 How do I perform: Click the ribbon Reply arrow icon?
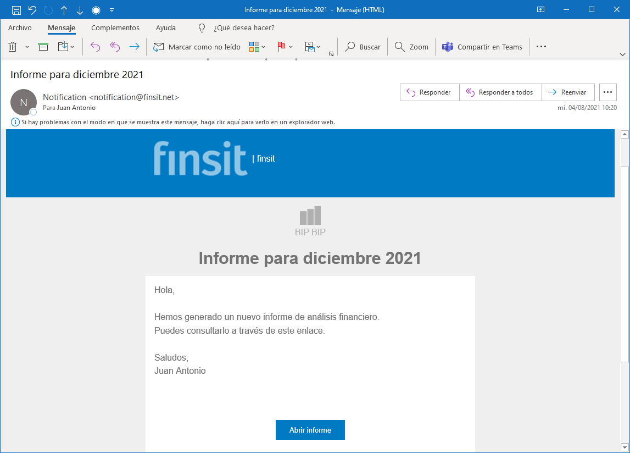coord(95,47)
